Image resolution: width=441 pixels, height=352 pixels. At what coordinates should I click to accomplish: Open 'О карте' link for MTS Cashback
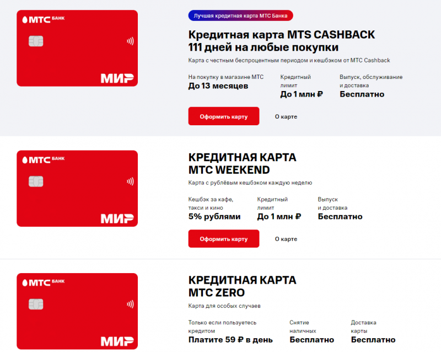point(286,117)
